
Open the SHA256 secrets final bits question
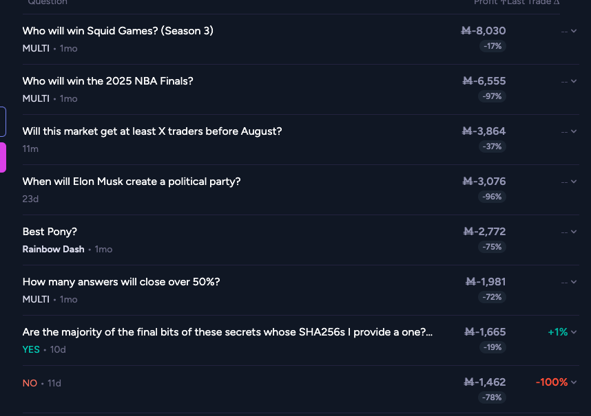(227, 332)
